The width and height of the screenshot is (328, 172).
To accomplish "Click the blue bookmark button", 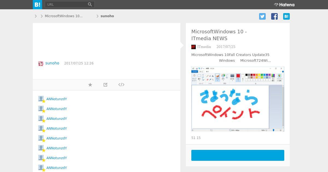I will pyautogui.click(x=238, y=155).
